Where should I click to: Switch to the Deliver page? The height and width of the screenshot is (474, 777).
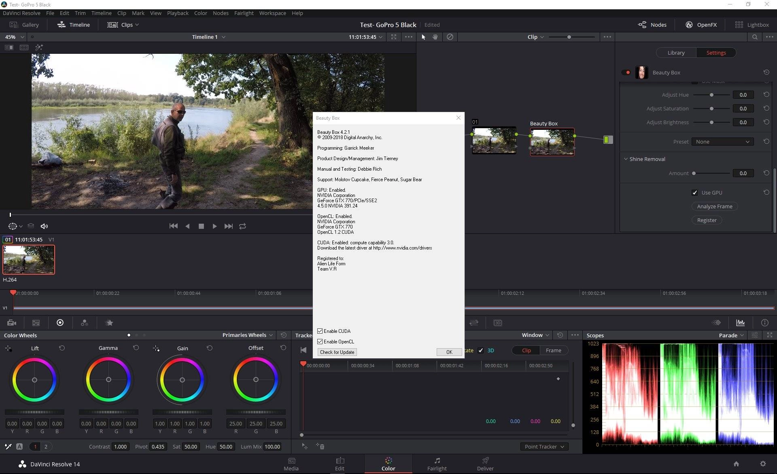[485, 464]
